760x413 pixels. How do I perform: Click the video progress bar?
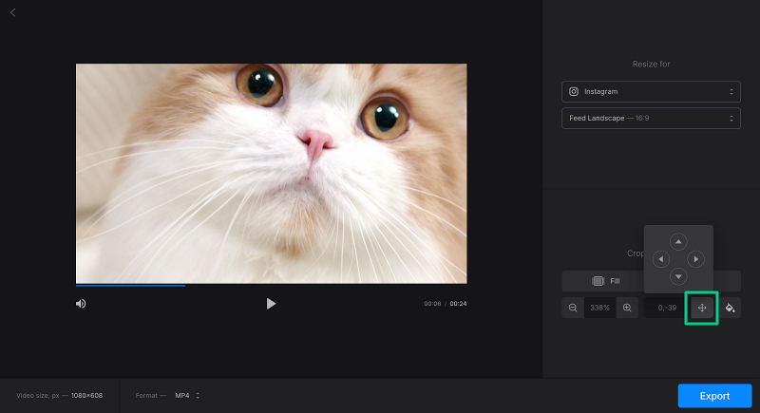271,285
